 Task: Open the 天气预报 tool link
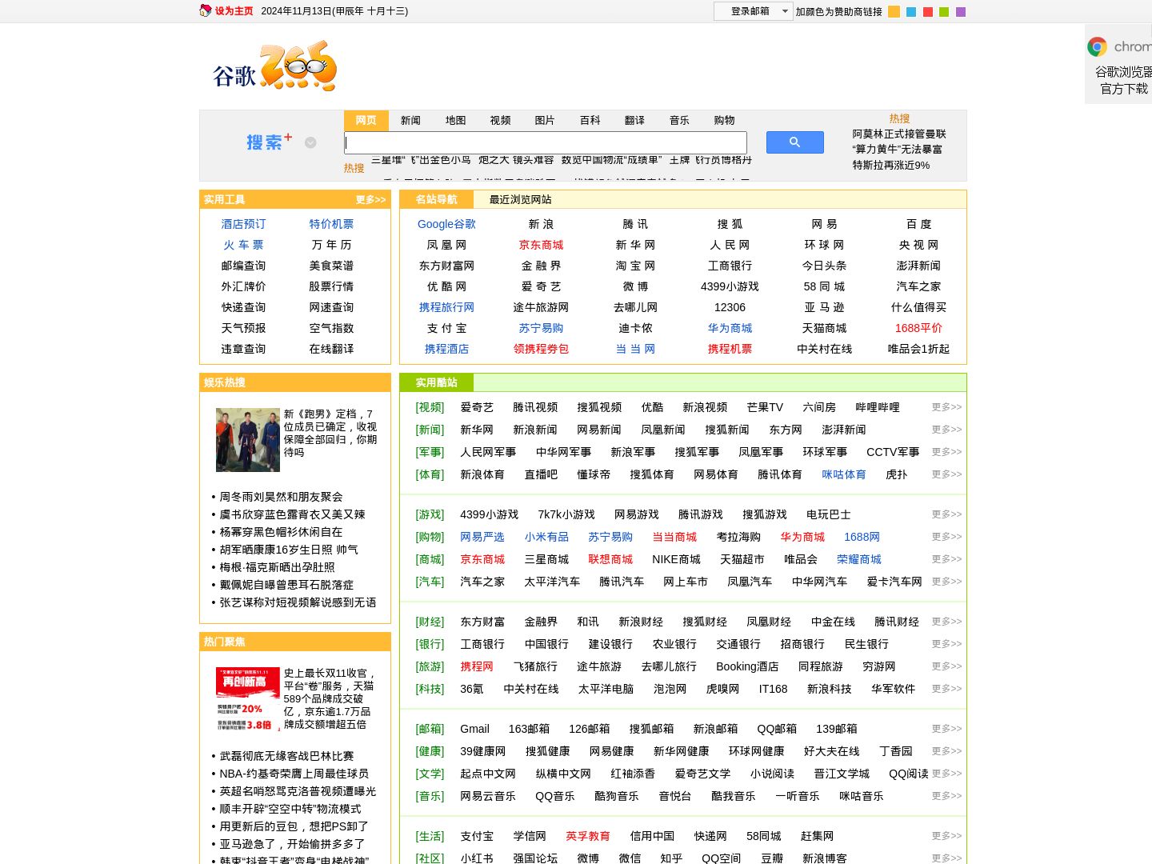point(244,328)
